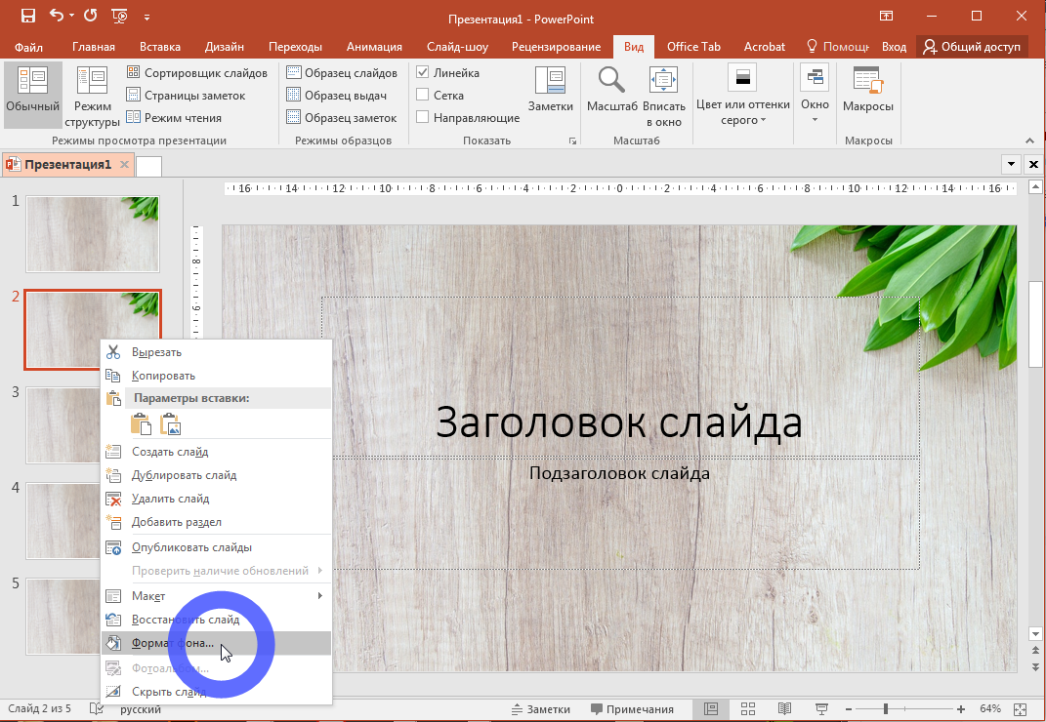Enable the Сетка checkbox
Viewport: 1046px width, 722px height.
tap(423, 96)
